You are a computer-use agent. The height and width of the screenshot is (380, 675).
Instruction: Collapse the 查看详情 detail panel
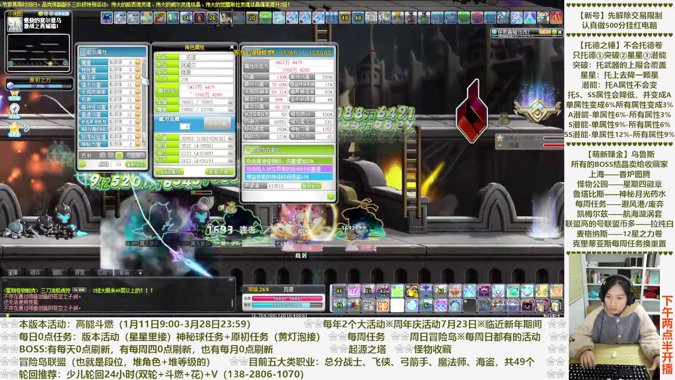(x=219, y=172)
